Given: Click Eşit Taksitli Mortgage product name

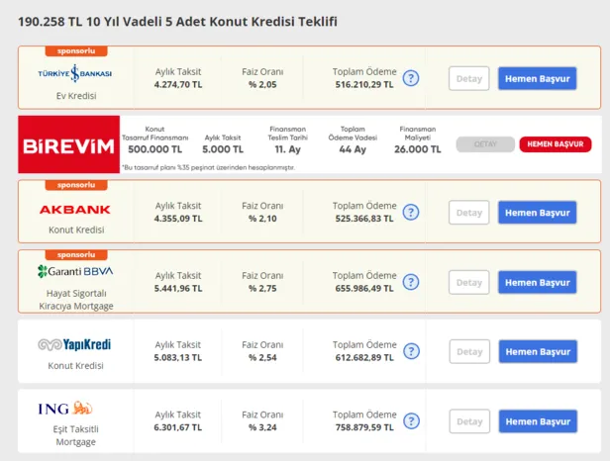Looking at the screenshot, I should coord(76,435).
